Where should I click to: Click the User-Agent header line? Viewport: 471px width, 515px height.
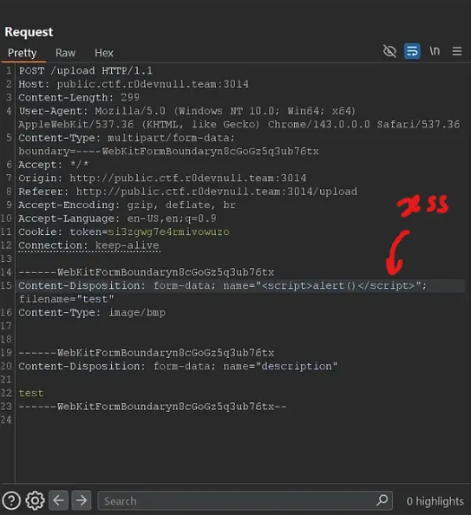point(239,118)
